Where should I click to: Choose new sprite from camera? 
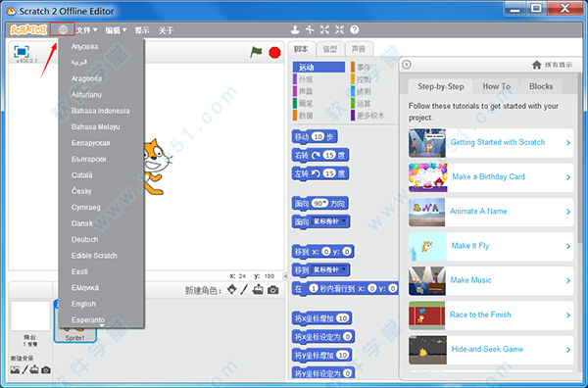coord(273,290)
